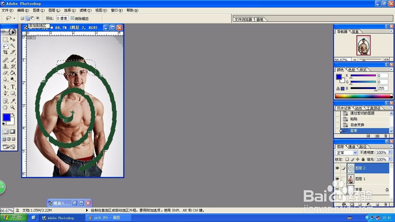The image size is (395, 222).
Task: Toggle visibility of 背景 layer
Action: pos(337,189)
